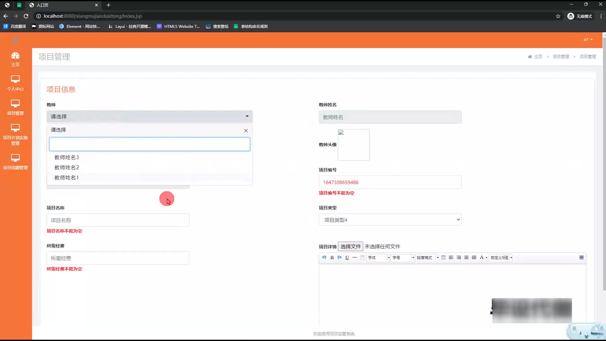Click the 教师姓名 text field

pos(390,117)
